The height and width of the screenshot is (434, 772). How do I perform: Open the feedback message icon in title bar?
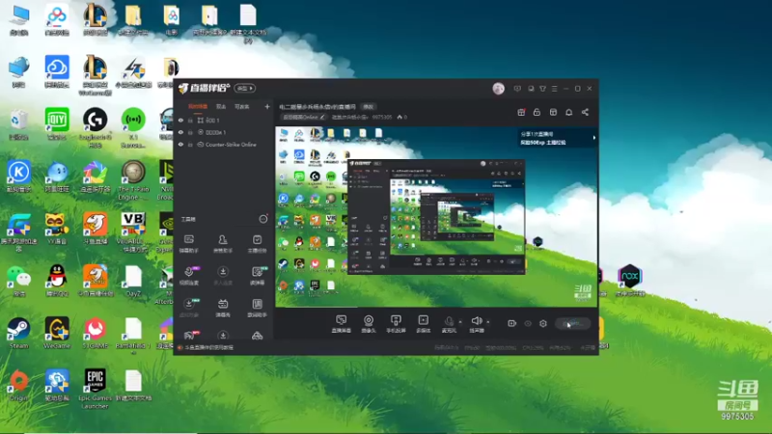point(517,89)
